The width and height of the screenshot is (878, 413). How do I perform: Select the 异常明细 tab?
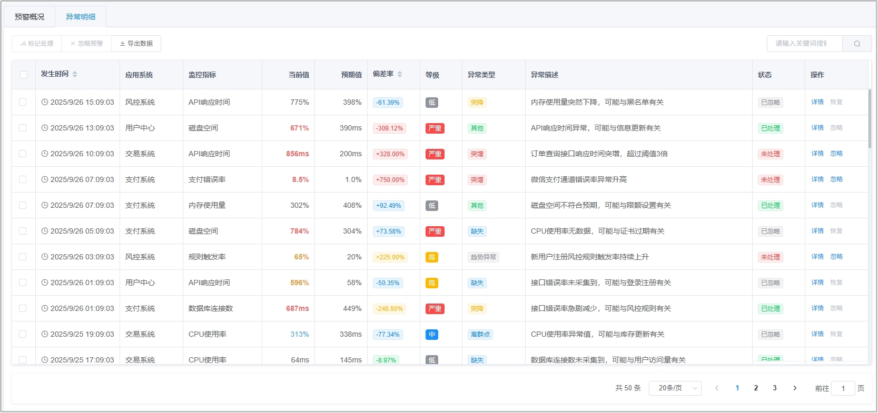click(81, 17)
